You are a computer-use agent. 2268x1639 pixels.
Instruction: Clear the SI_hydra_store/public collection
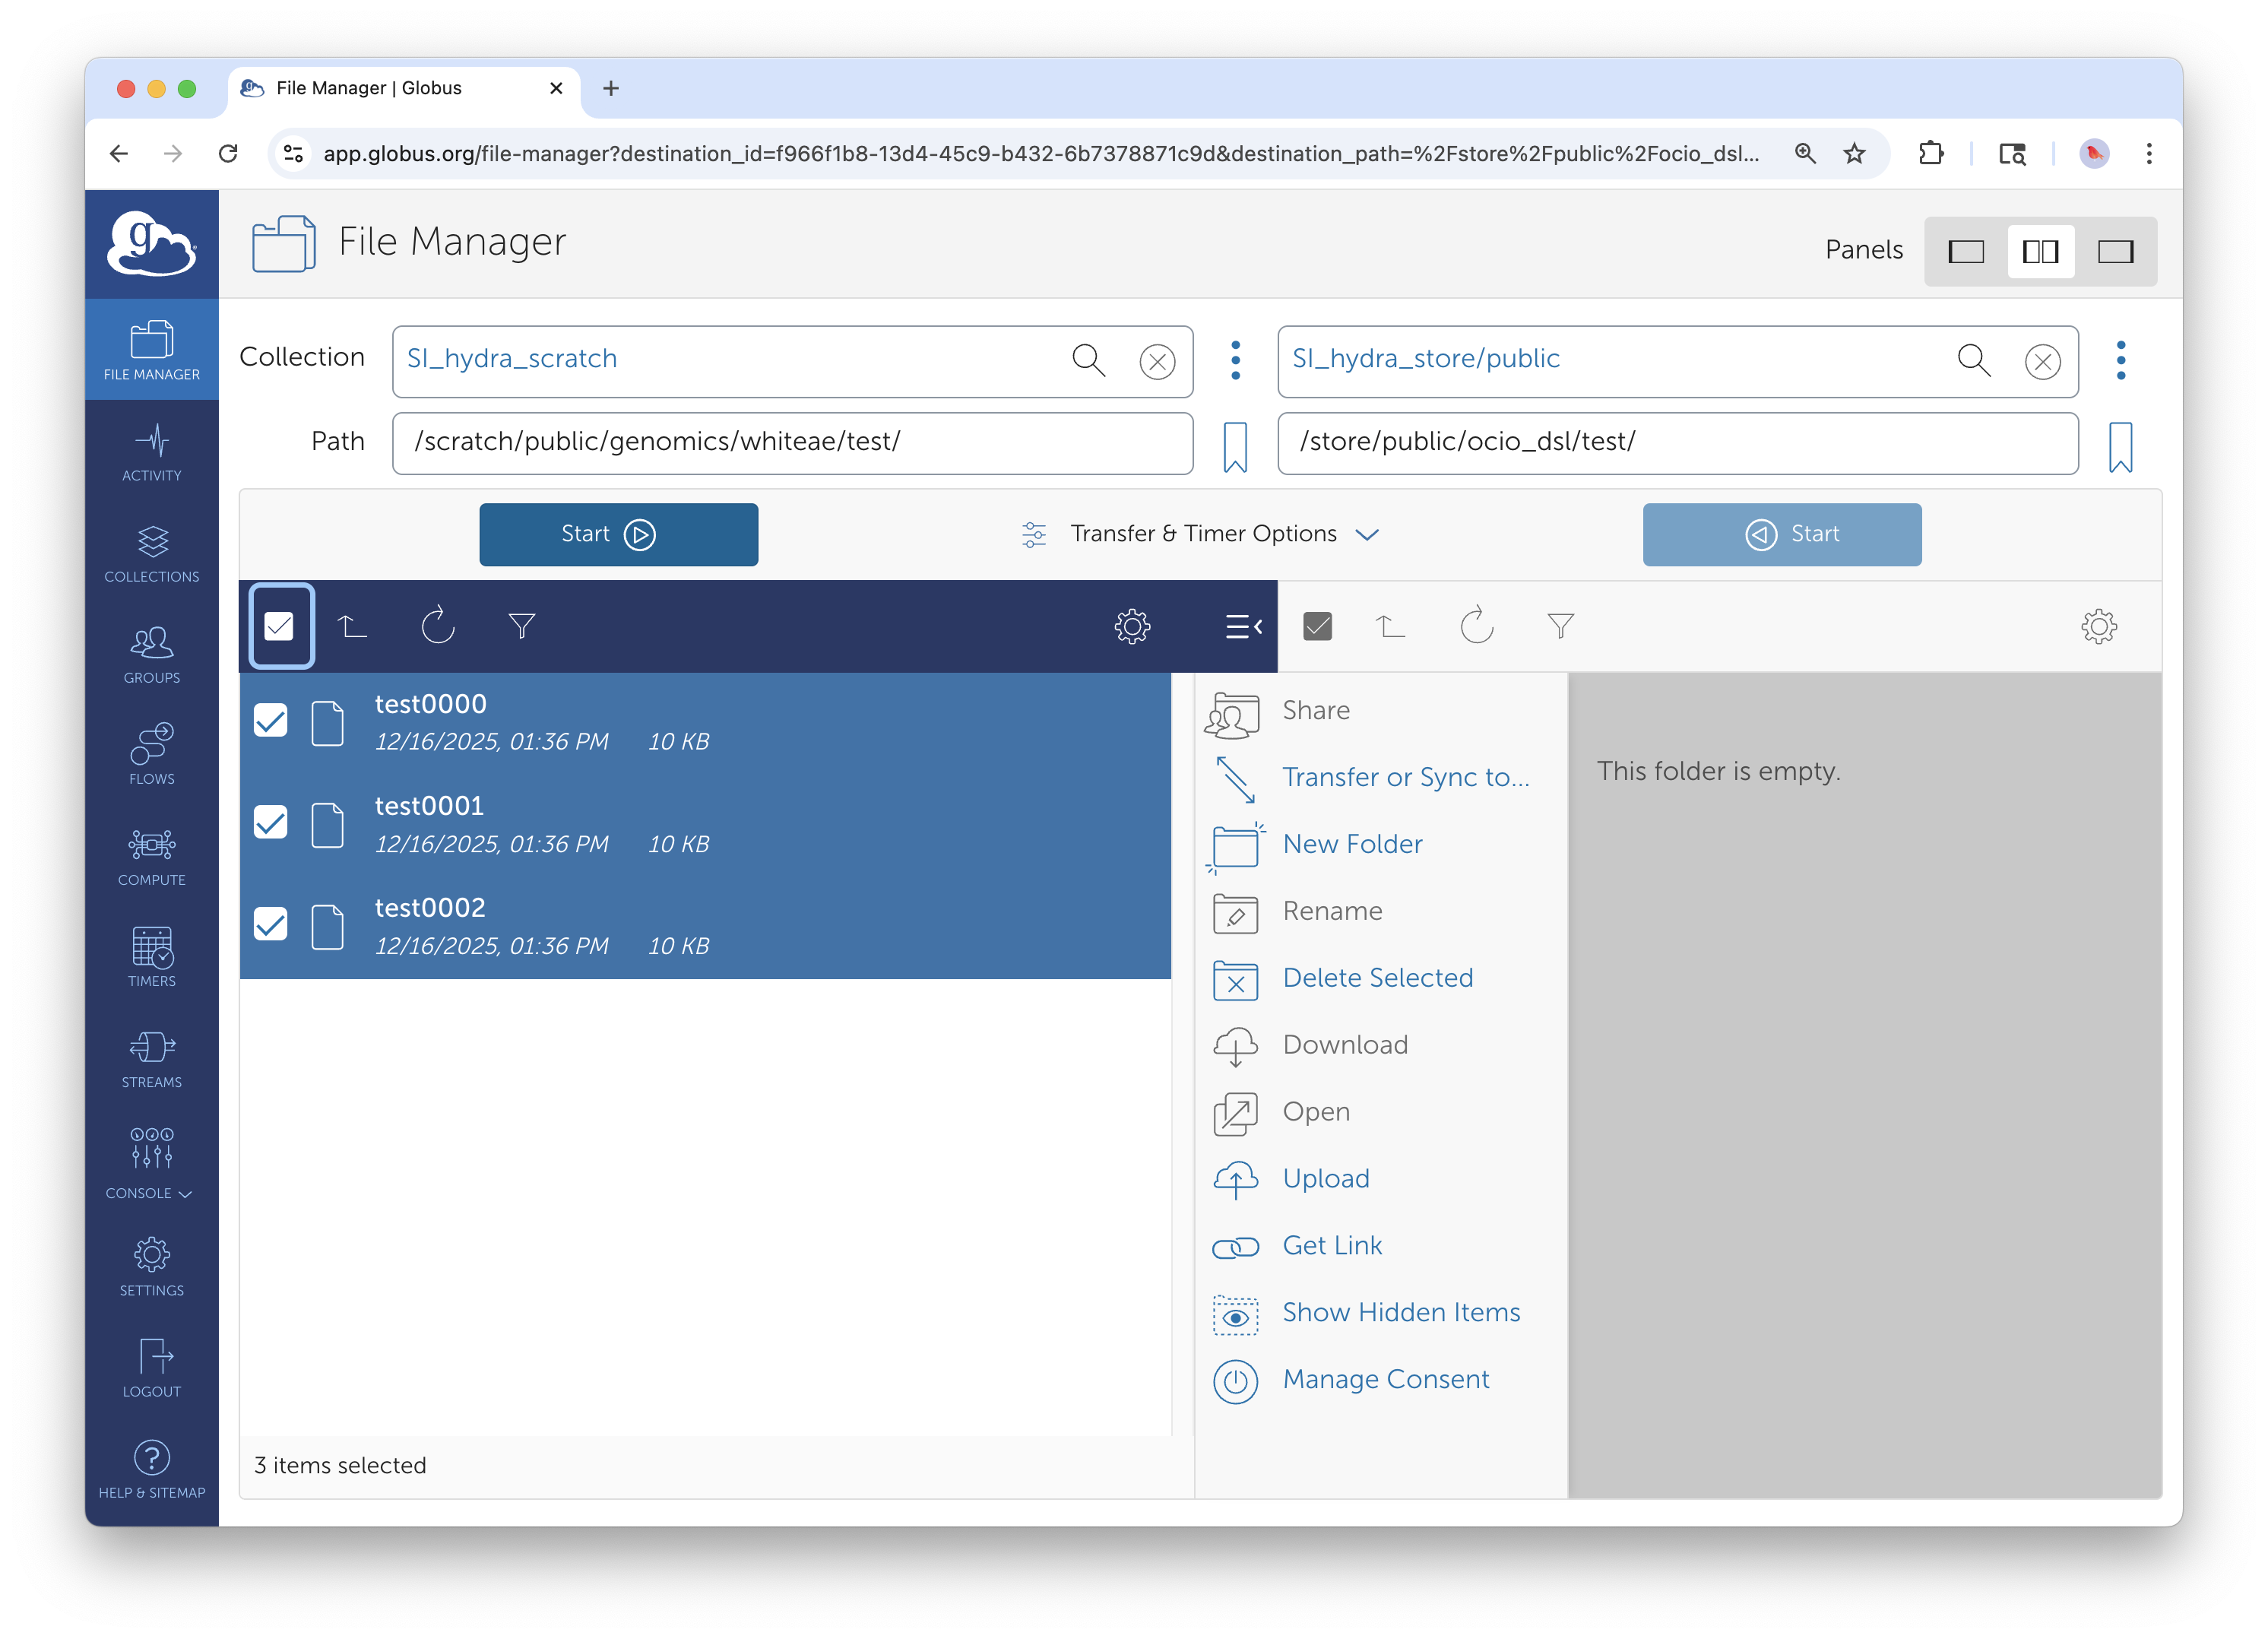tap(2042, 361)
